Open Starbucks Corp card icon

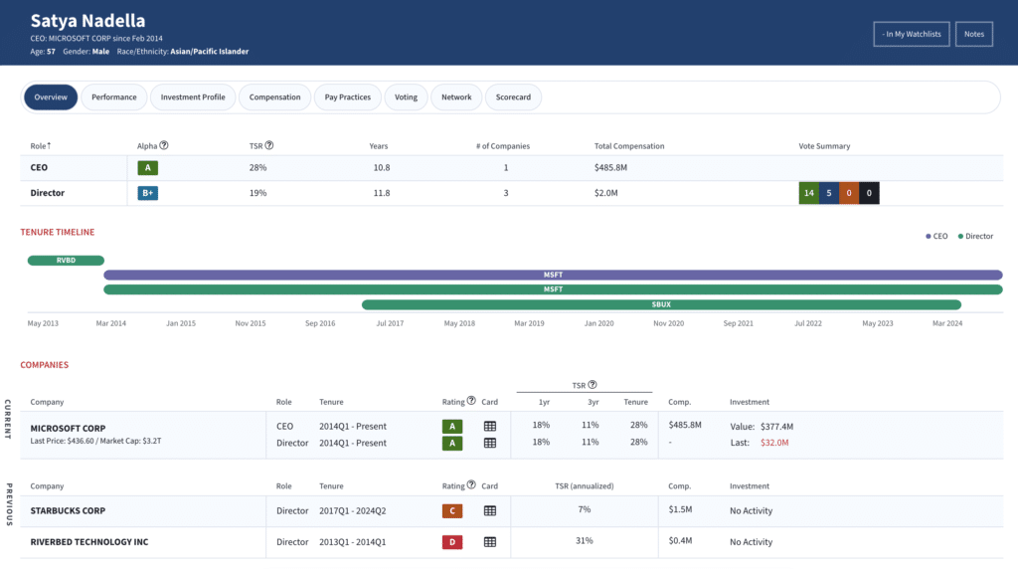[490, 510]
